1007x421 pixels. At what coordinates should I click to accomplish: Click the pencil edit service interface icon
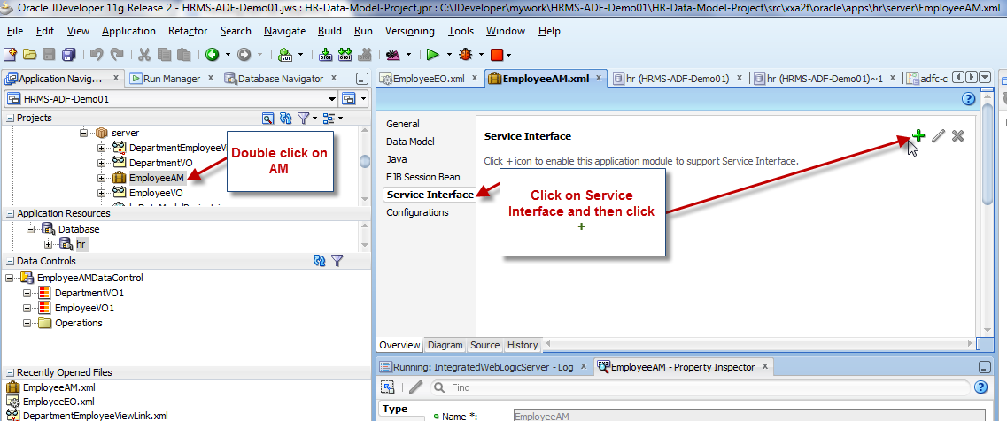(x=938, y=135)
